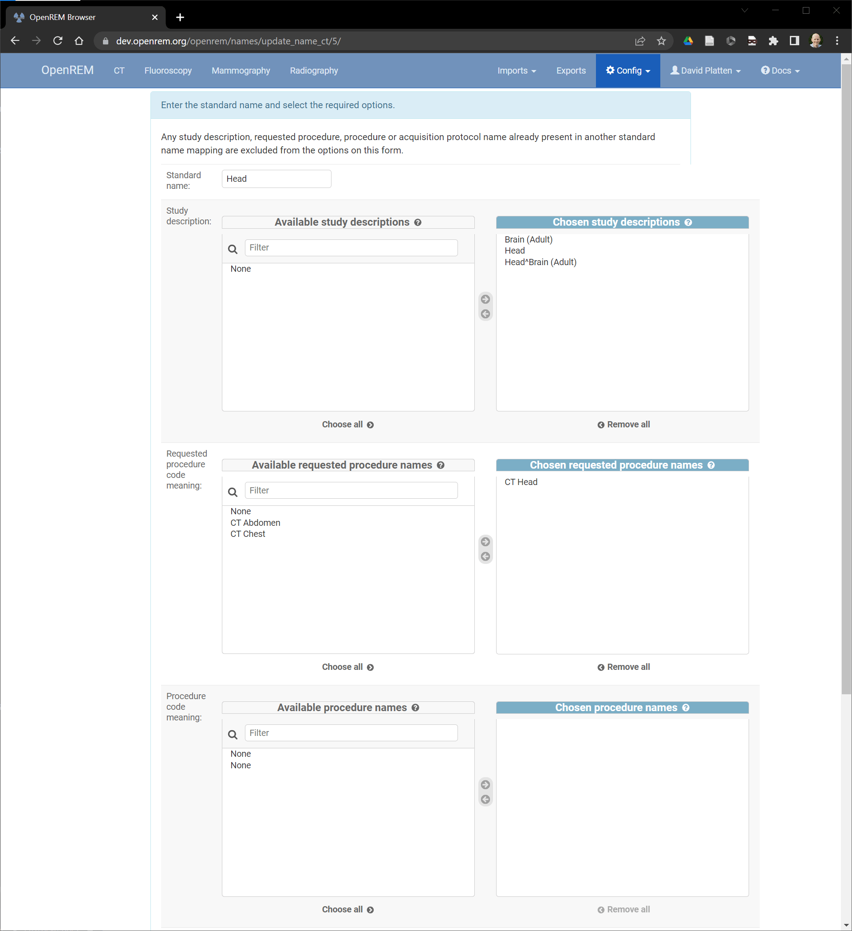Open help for Chosen procedure names

(x=686, y=708)
